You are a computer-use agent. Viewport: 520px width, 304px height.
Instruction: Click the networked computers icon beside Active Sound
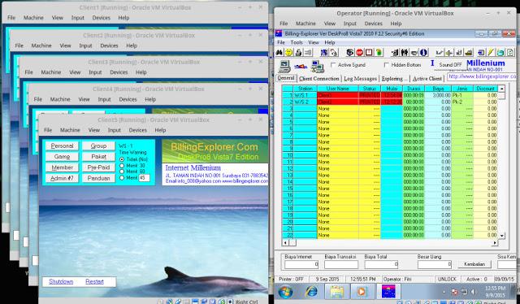[318, 67]
